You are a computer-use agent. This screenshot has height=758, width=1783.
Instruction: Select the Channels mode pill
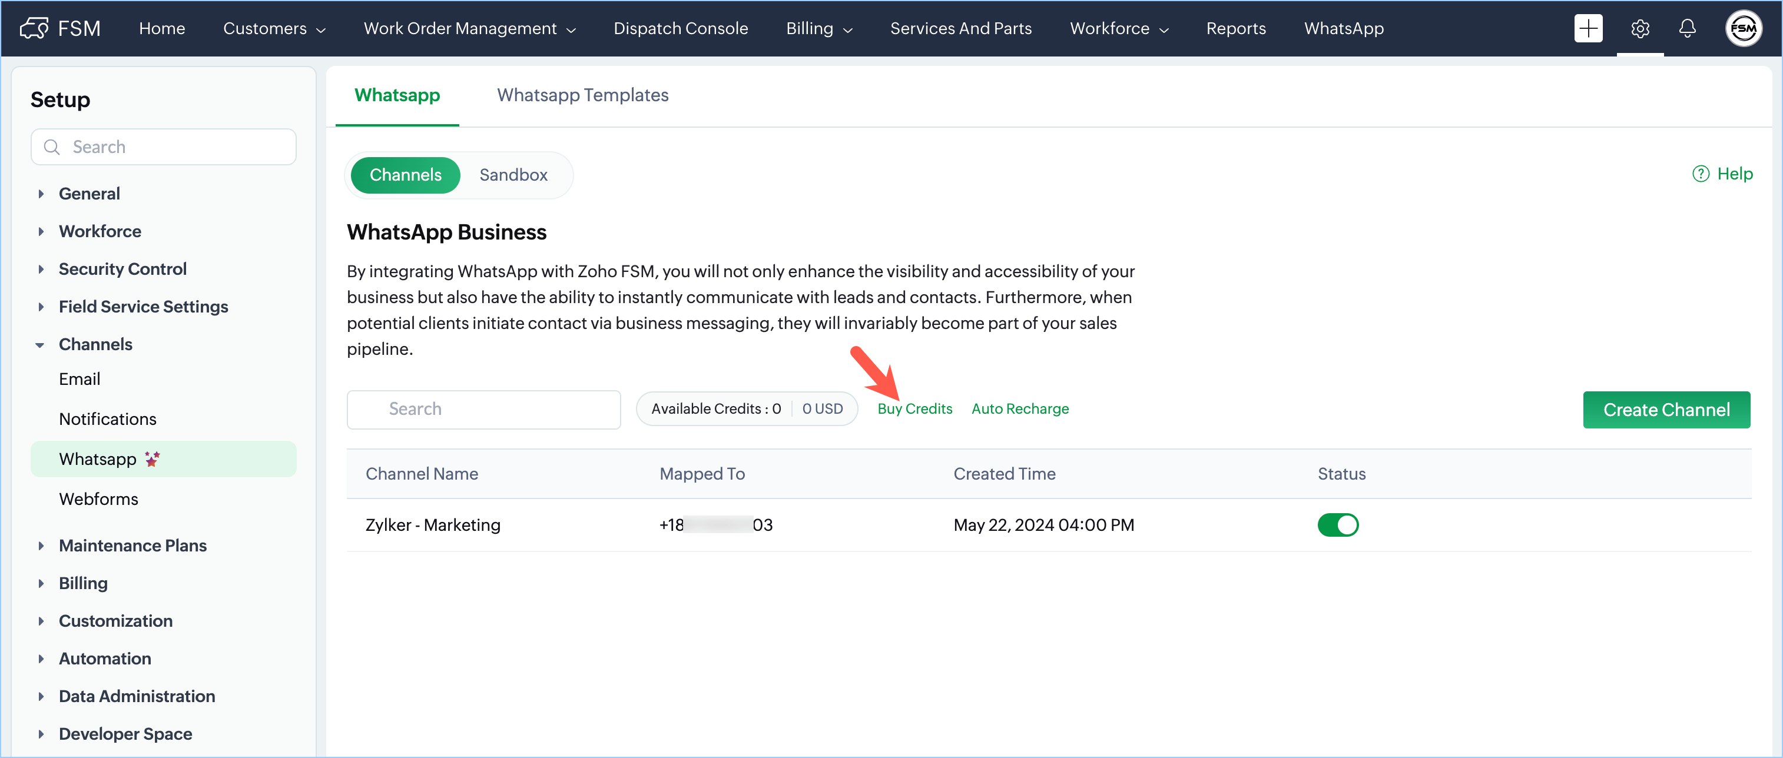coord(405,175)
